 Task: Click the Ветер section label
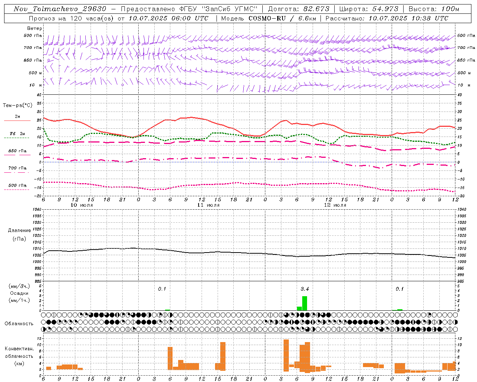coord(35,28)
